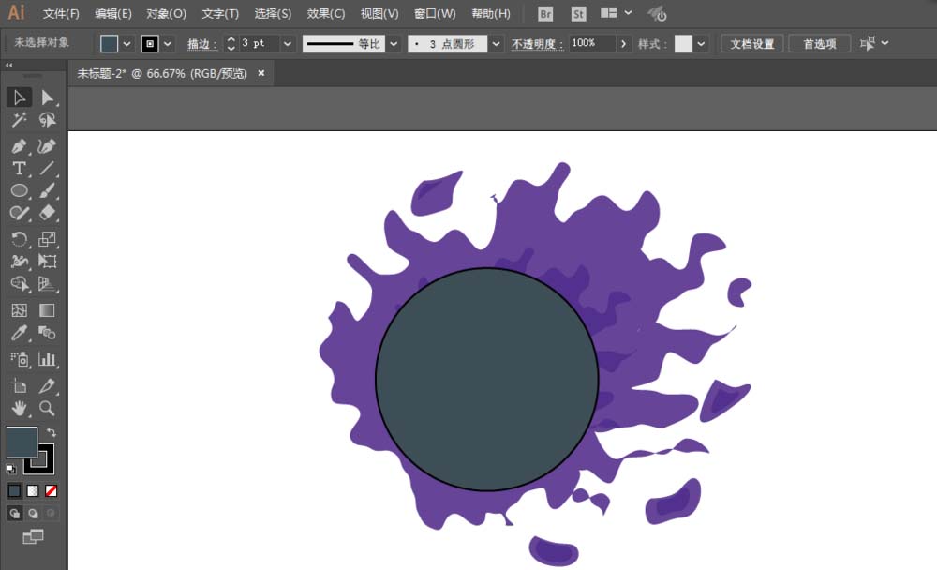This screenshot has height=570, width=937.
Task: Select the Zoom magnifier tool
Action: pos(47,408)
